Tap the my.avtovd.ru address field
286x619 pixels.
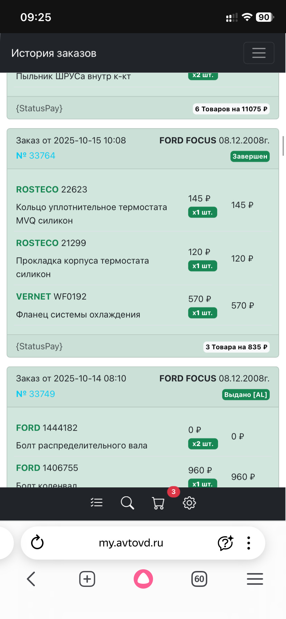pos(131,543)
